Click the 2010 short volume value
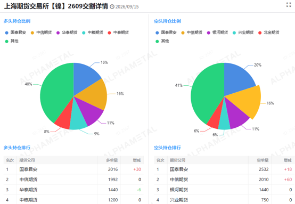Image resolution: width=295 pixels, height=204 pixels. [264, 179]
